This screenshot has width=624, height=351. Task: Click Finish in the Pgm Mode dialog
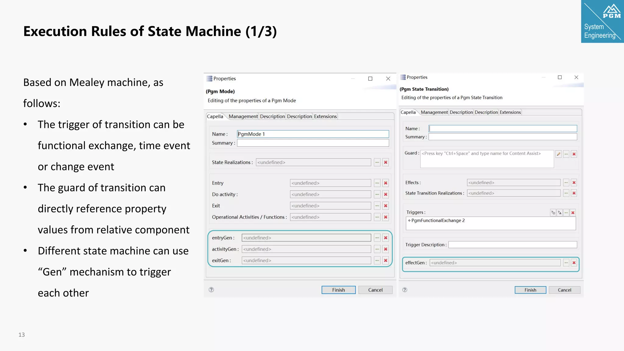tap(339, 290)
